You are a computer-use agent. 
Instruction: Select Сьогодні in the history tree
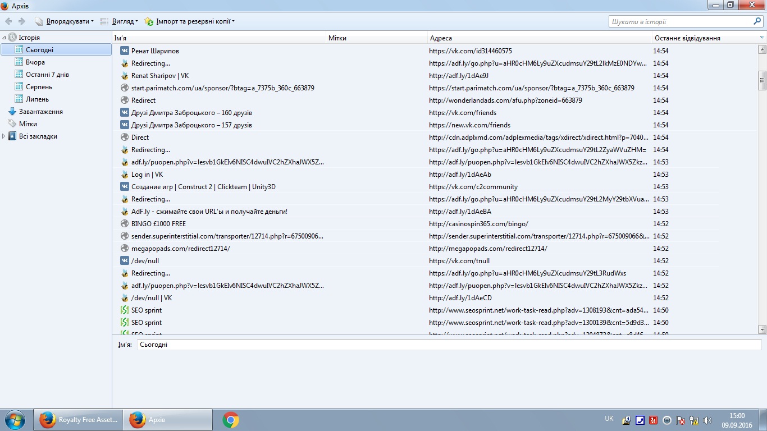pos(56,50)
